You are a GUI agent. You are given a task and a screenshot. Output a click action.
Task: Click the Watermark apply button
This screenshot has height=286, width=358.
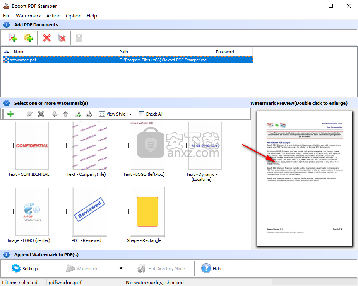(82, 269)
